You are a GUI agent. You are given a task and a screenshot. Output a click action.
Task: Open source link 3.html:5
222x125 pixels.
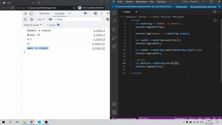coord(99,35)
